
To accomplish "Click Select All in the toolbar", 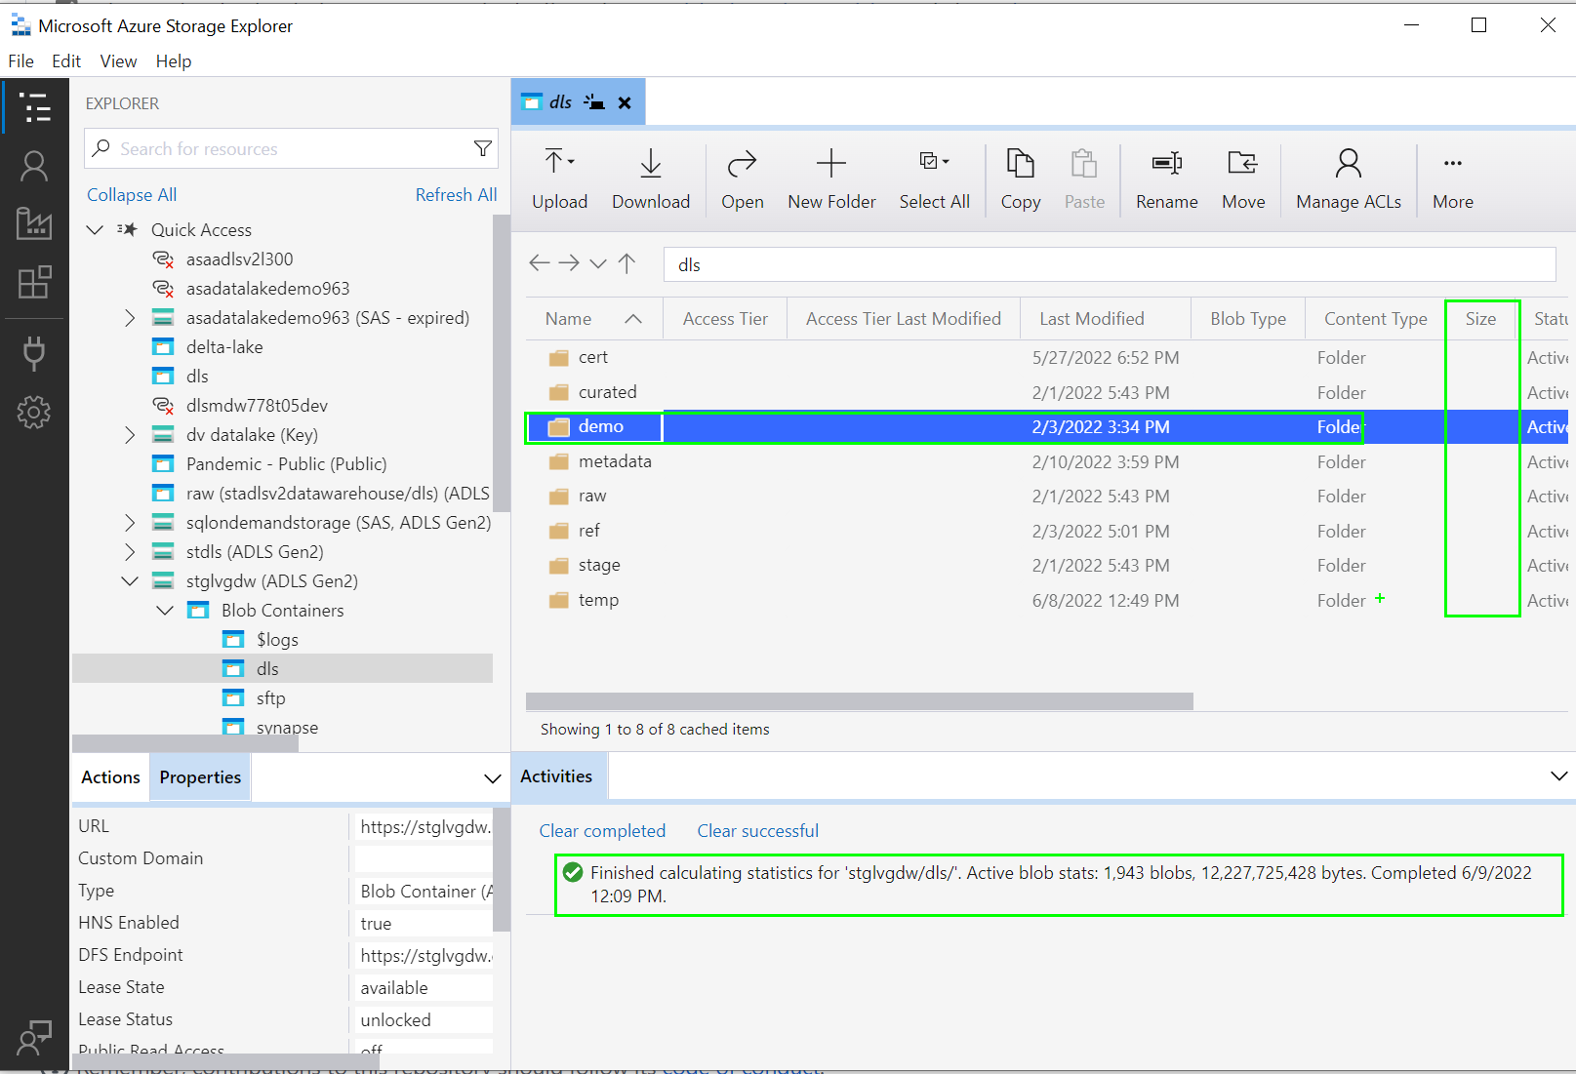I will click(x=934, y=179).
